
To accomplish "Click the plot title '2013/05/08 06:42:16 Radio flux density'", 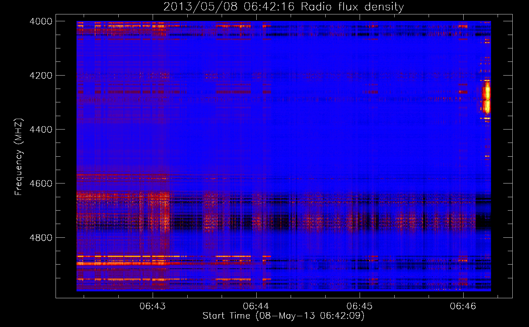I will click(x=283, y=7).
